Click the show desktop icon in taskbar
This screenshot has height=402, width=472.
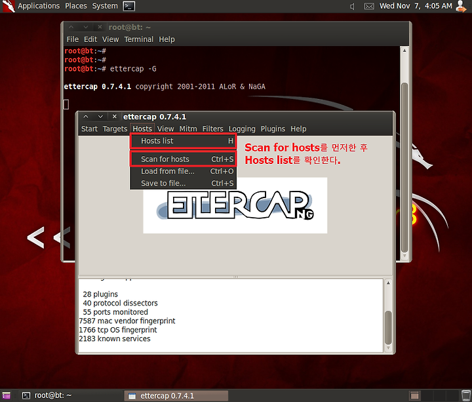click(7, 395)
